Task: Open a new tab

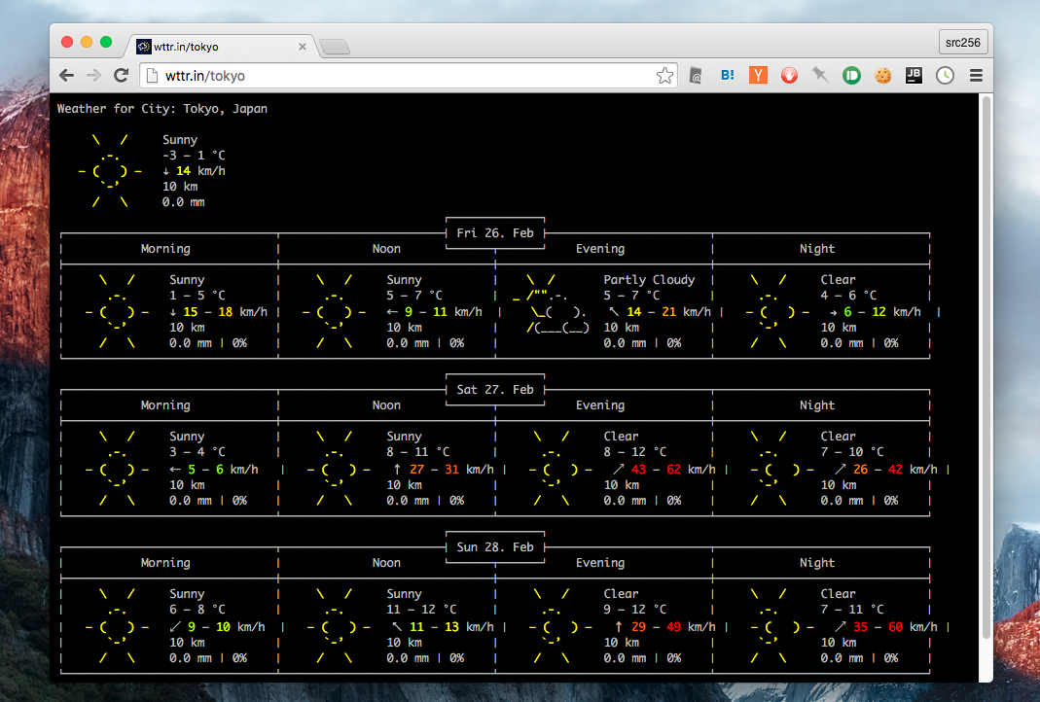Action: click(x=334, y=47)
